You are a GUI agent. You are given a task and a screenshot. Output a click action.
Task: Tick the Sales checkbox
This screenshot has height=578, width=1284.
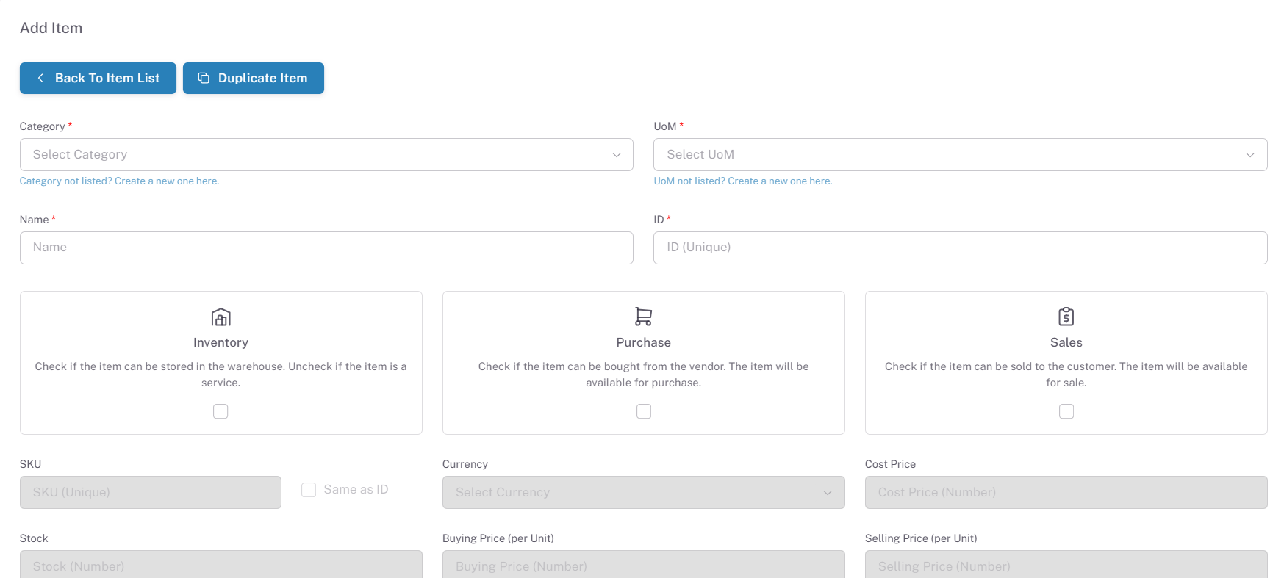pos(1066,411)
